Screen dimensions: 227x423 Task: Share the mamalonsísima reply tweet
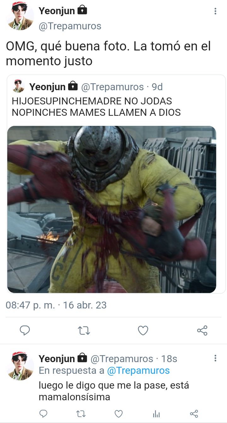(194, 414)
